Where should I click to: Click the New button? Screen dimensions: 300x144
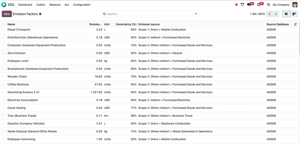7,14
